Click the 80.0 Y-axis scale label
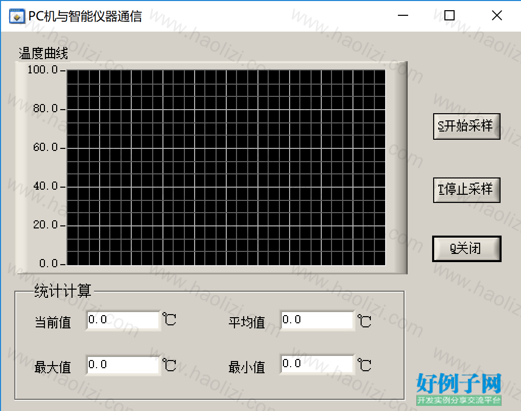 point(45,109)
